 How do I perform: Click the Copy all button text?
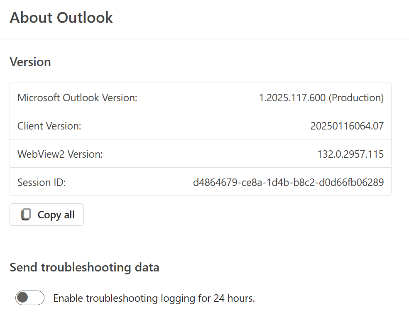tap(56, 215)
